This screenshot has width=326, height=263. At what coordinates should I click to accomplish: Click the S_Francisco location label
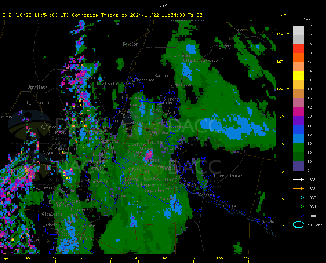(x=142, y=80)
